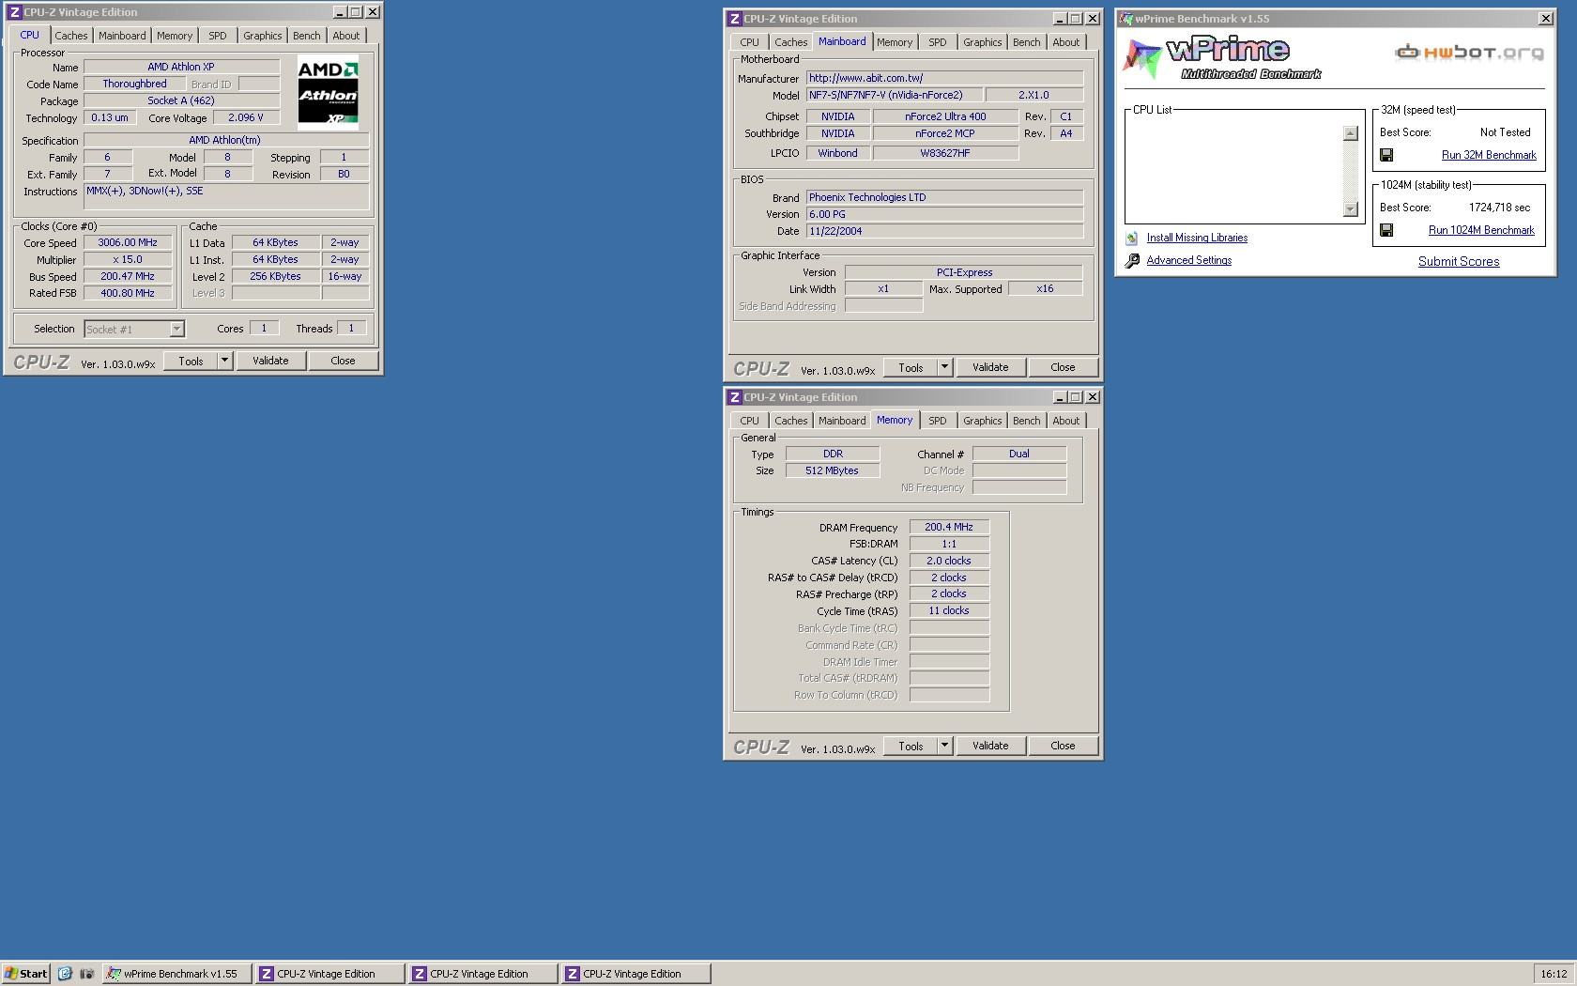Click Run 32M Benchmark link
Screen dimensions: 1577x986
(x=1489, y=155)
